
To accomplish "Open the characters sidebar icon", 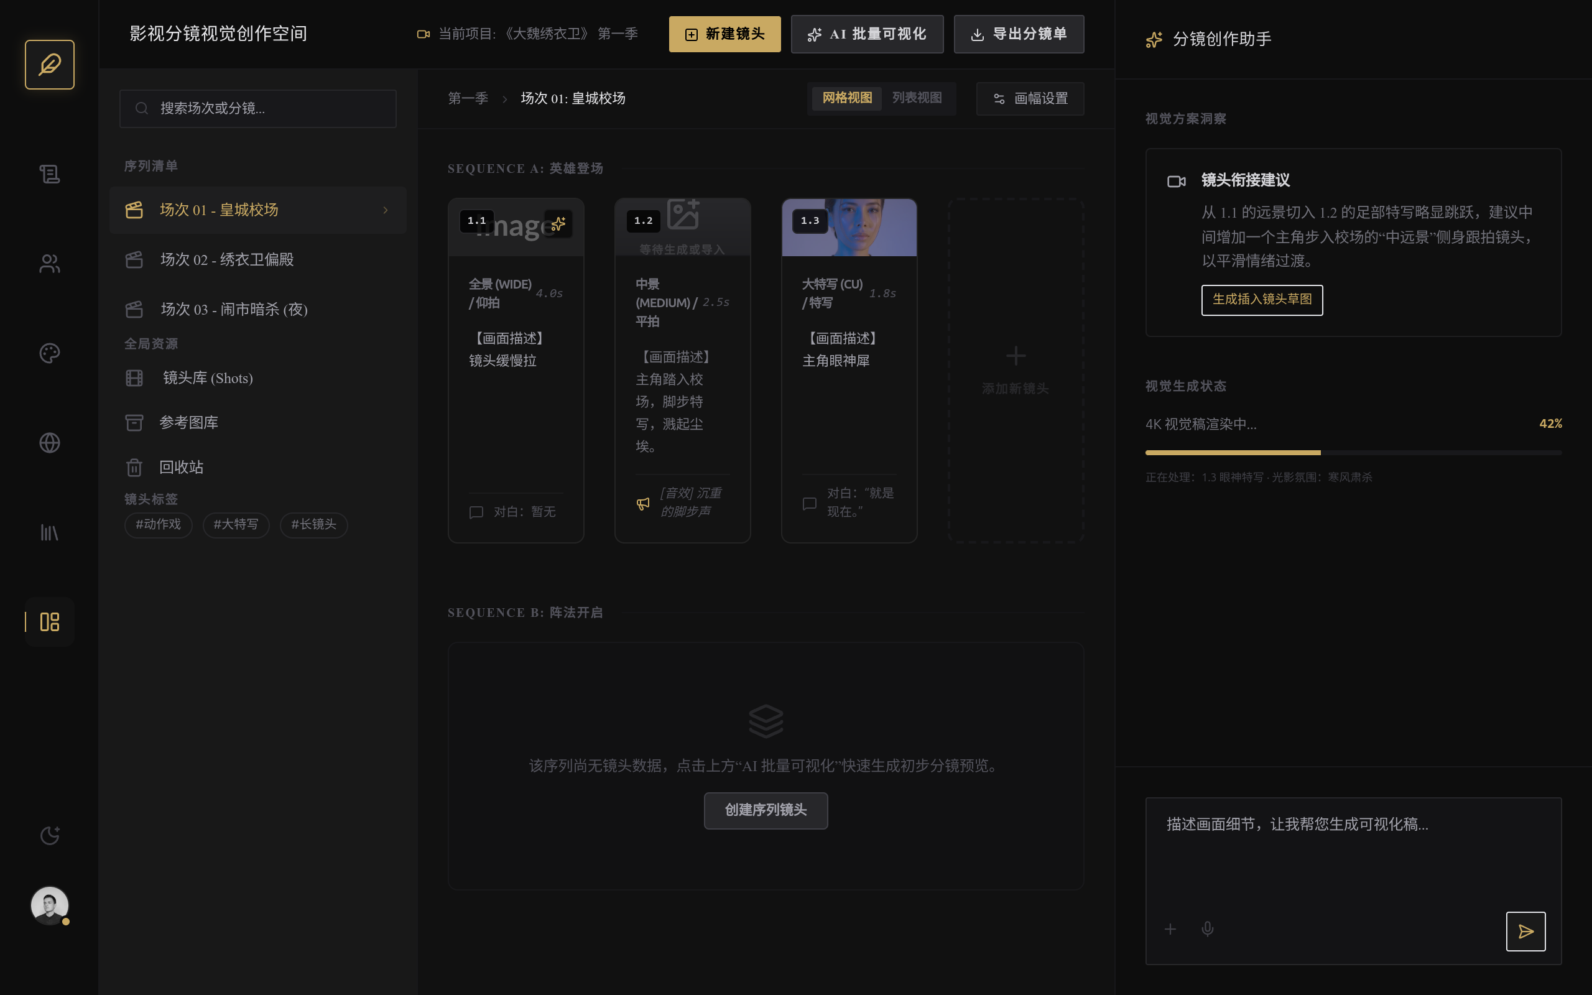I will tap(49, 264).
